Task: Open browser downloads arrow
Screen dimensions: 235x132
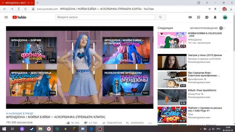Action: tap(231, 9)
